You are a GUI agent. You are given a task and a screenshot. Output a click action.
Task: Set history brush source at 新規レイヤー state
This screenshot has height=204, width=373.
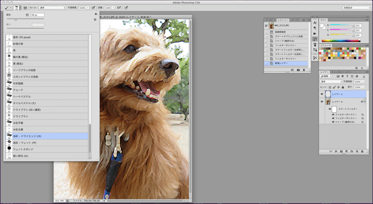tap(266, 63)
